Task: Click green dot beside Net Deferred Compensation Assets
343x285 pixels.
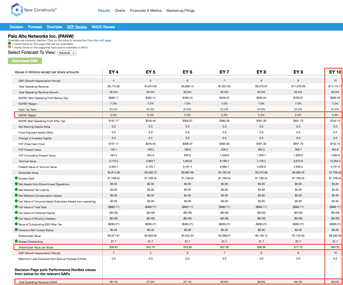Action: 16,195
